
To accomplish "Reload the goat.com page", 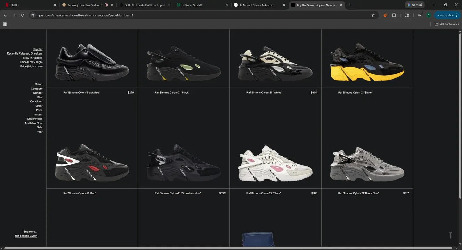I will click(x=23, y=15).
